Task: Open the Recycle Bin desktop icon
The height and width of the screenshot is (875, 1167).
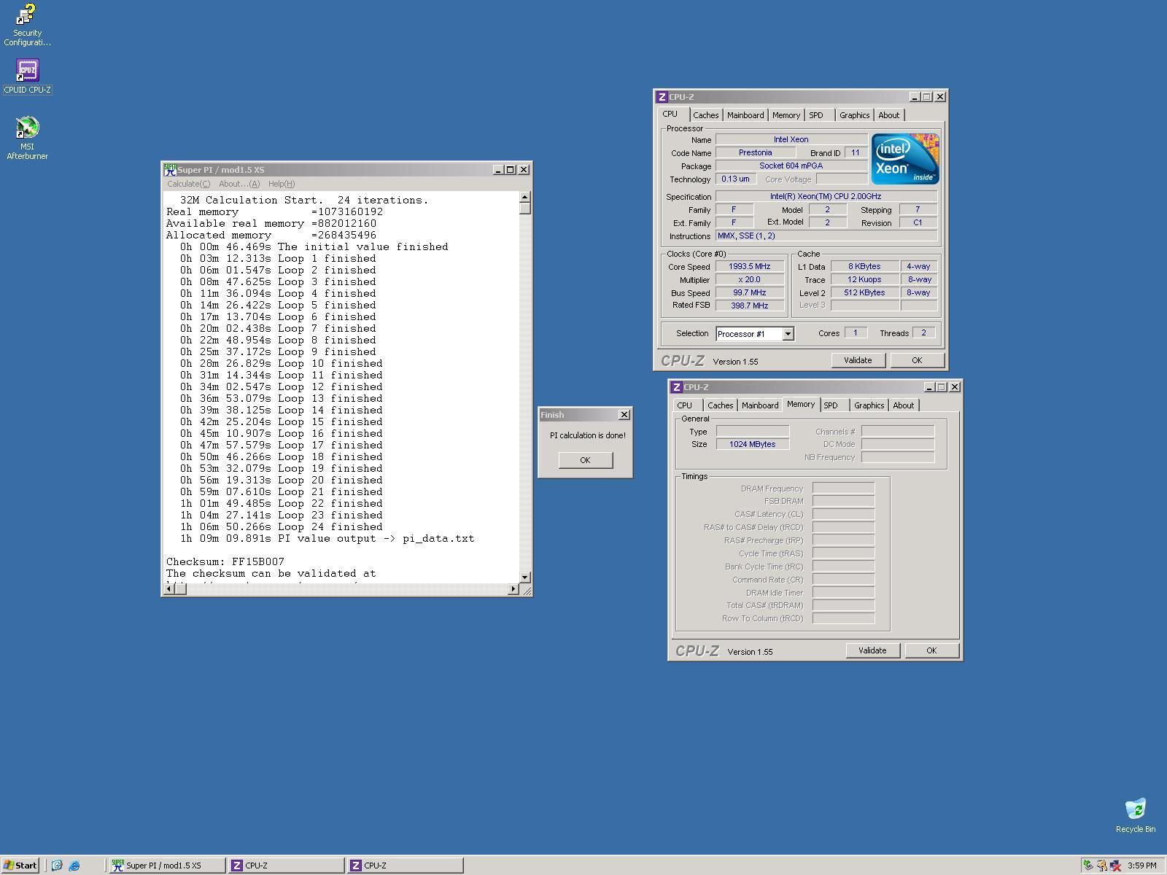Action: (1135, 815)
